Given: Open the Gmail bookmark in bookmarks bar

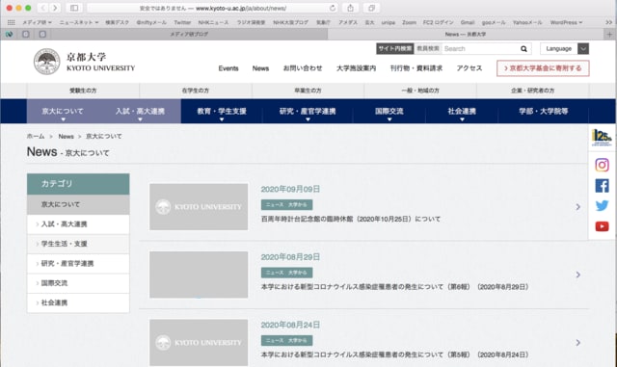Looking at the screenshot, I should (x=468, y=22).
